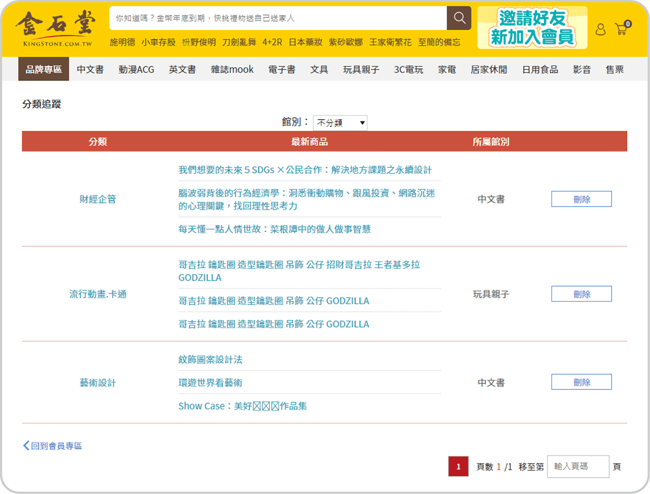650x494 pixels.
Task: Remove the 藝術設計 tracked category
Action: click(581, 382)
